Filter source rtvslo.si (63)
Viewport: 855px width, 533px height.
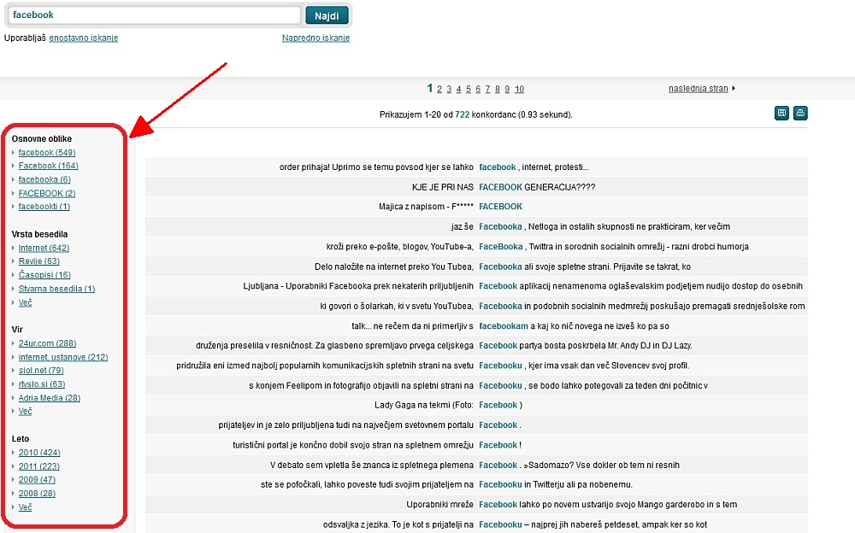42,384
